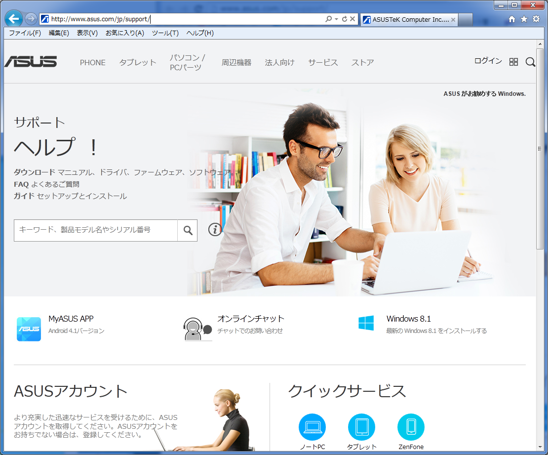Click the FAQ よくあるご質問 text
548x455 pixels.
click(46, 184)
